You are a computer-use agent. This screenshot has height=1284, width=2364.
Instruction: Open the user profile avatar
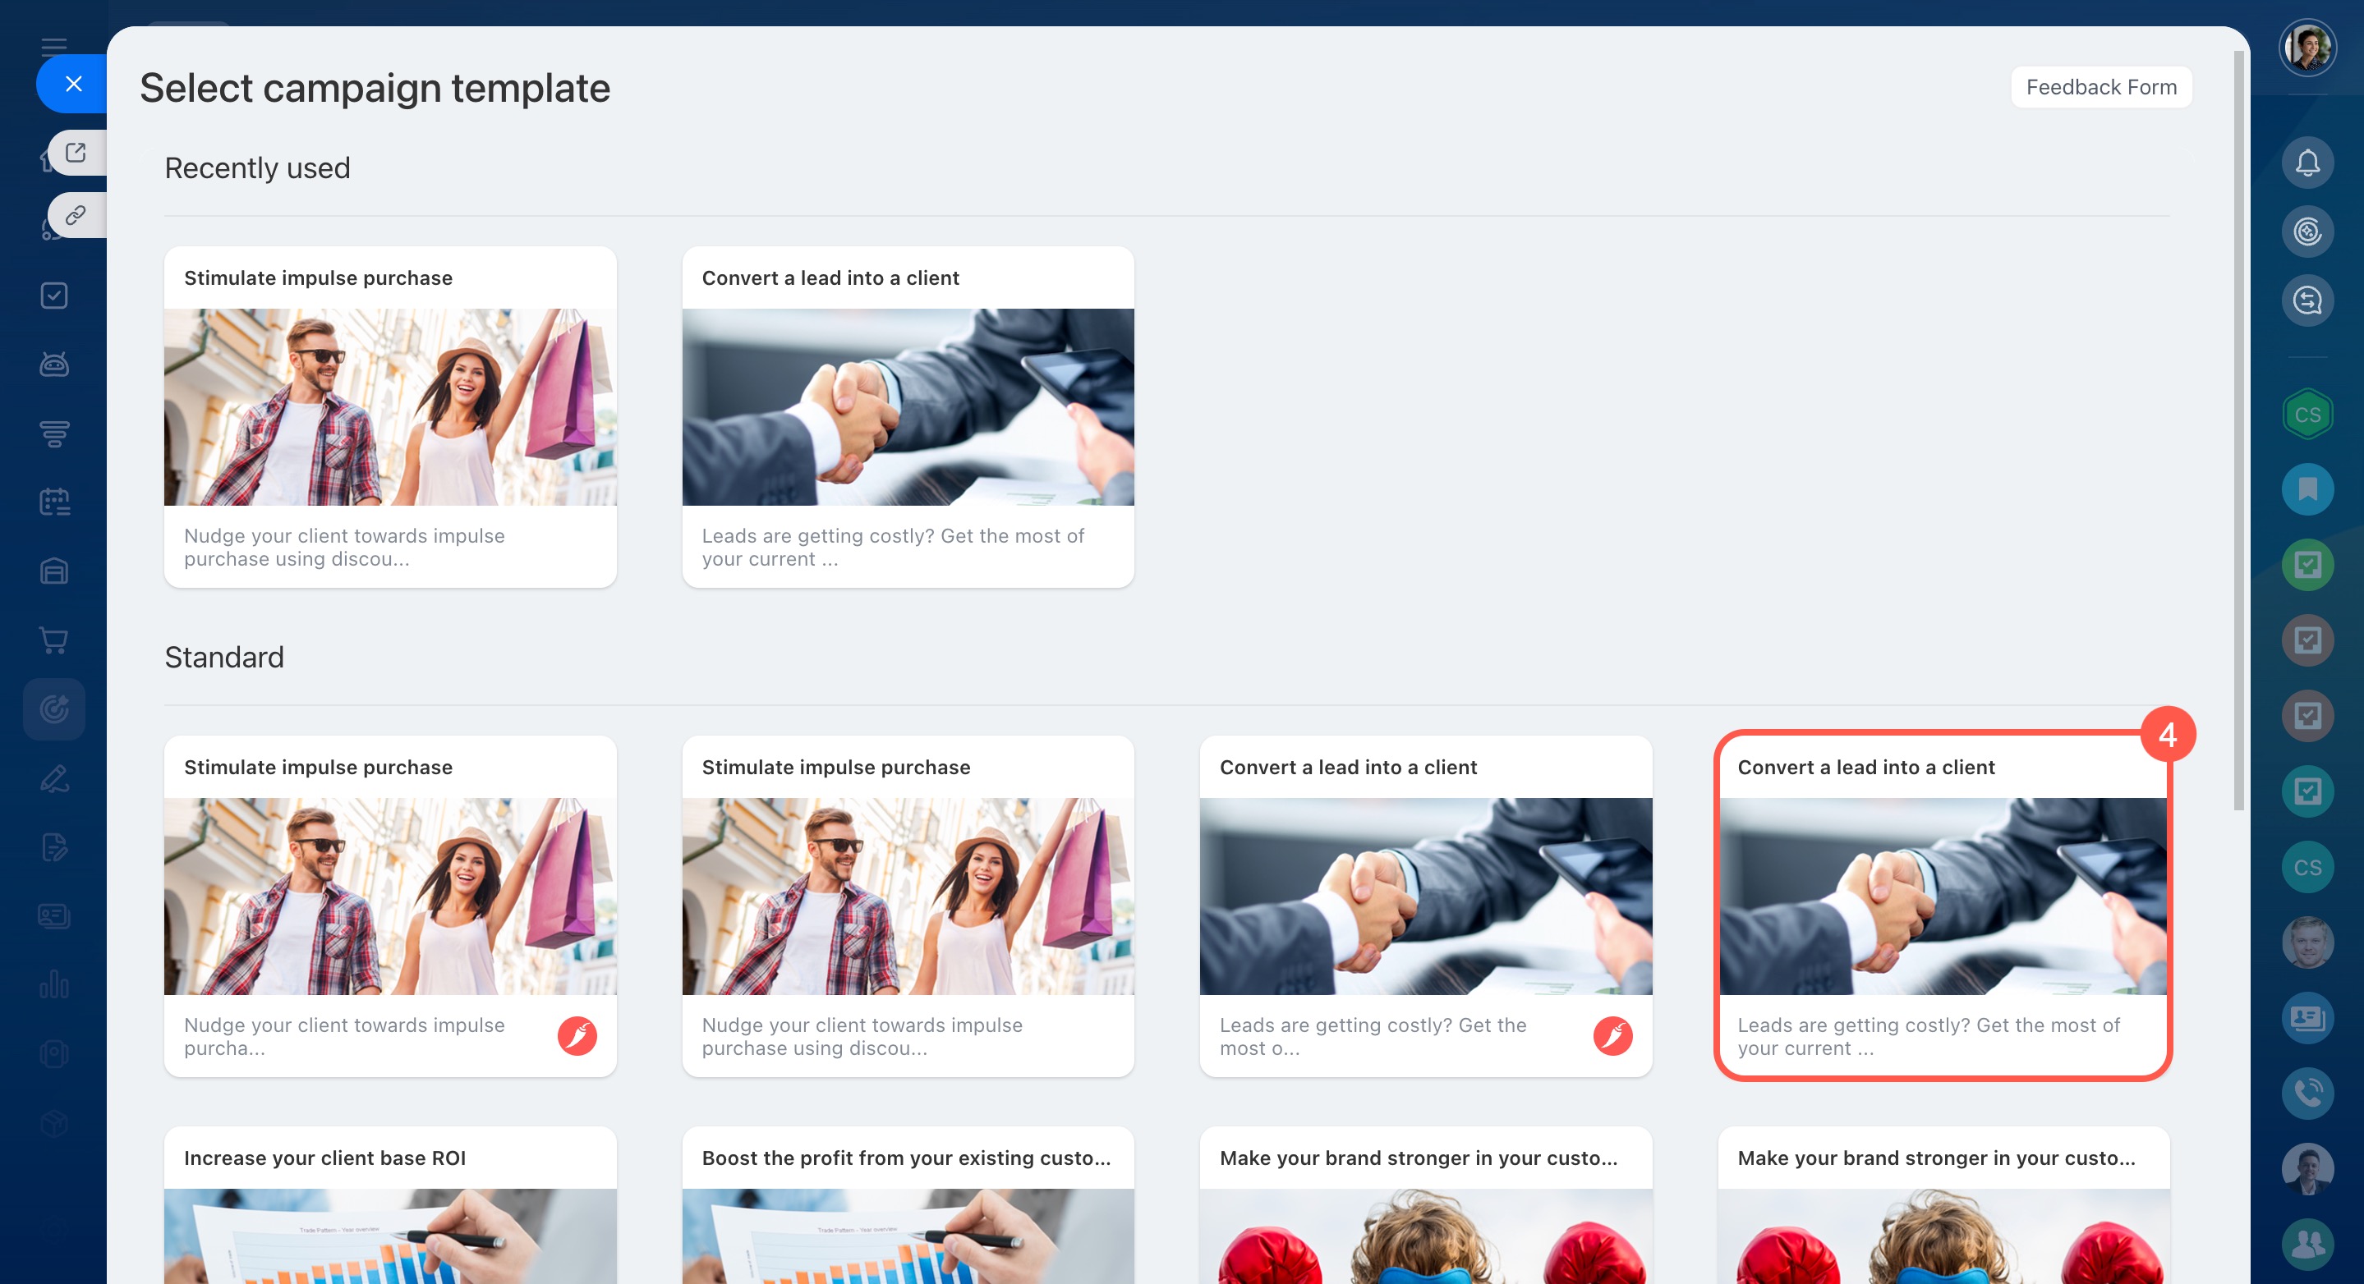(2307, 47)
